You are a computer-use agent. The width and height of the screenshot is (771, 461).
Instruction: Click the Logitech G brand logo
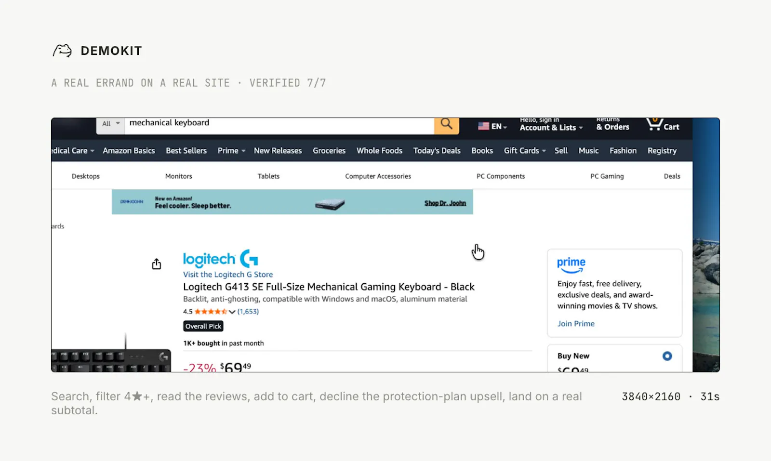221,259
